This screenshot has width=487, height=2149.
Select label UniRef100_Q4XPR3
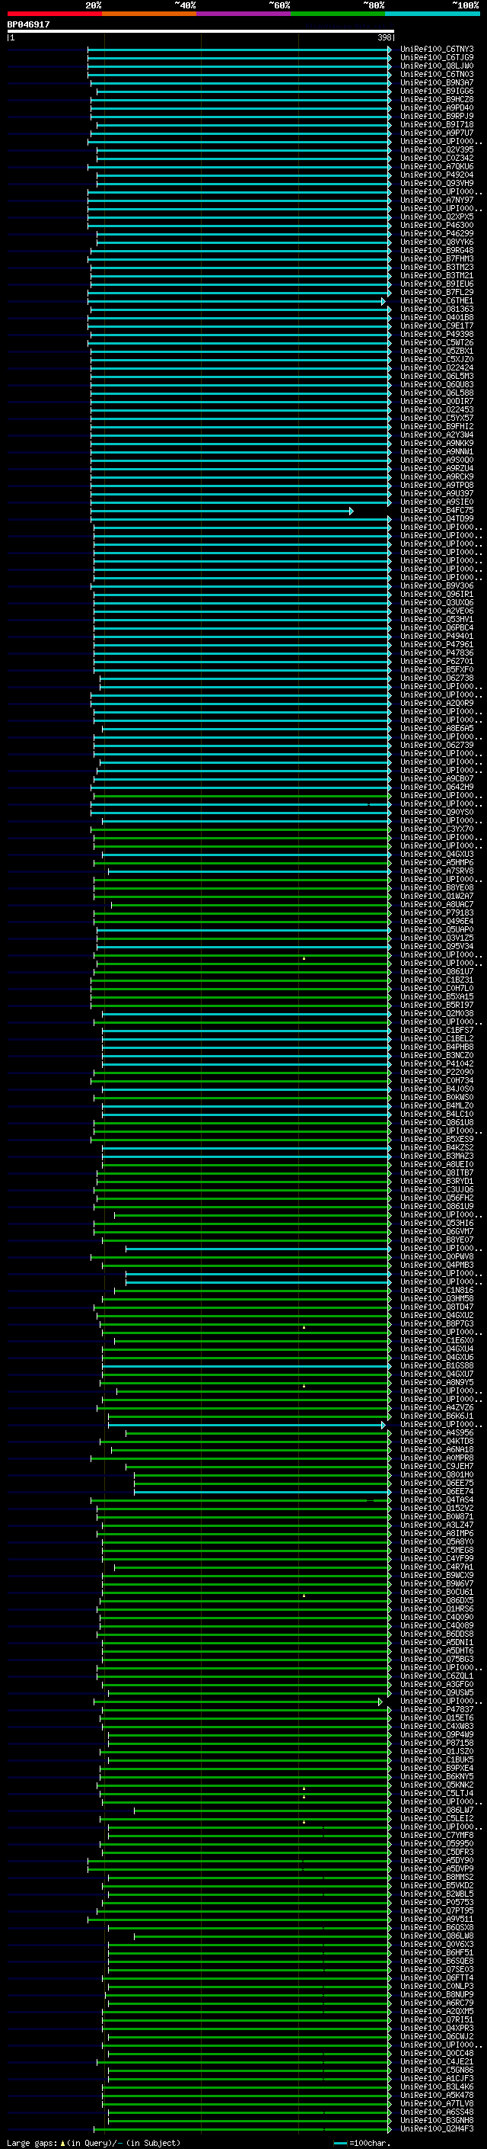(x=437, y=2027)
